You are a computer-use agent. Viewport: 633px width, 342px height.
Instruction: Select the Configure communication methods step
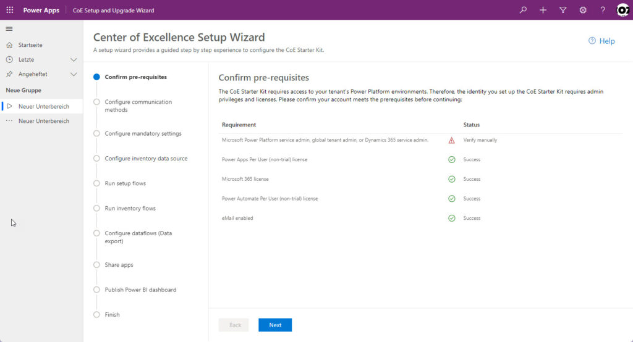138,106
